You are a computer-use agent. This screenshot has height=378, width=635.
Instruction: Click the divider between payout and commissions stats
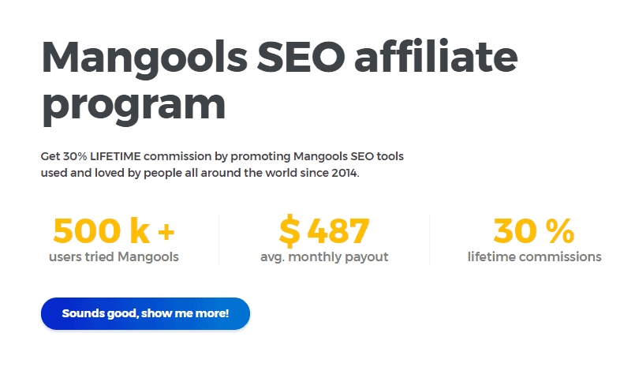point(429,240)
